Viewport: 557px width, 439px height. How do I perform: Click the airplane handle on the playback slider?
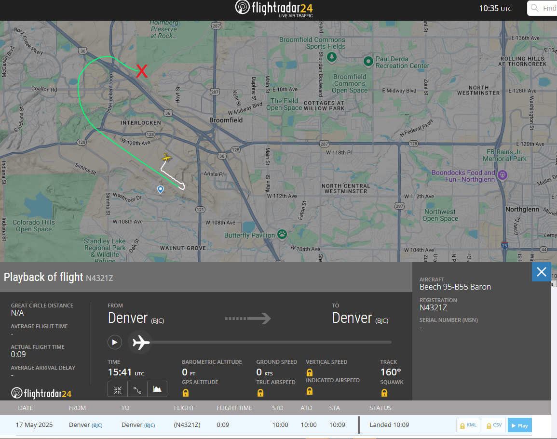tap(141, 343)
